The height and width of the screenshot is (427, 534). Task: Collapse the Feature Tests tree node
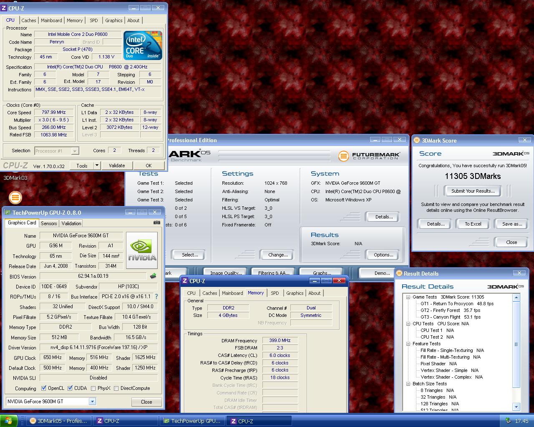point(408,344)
